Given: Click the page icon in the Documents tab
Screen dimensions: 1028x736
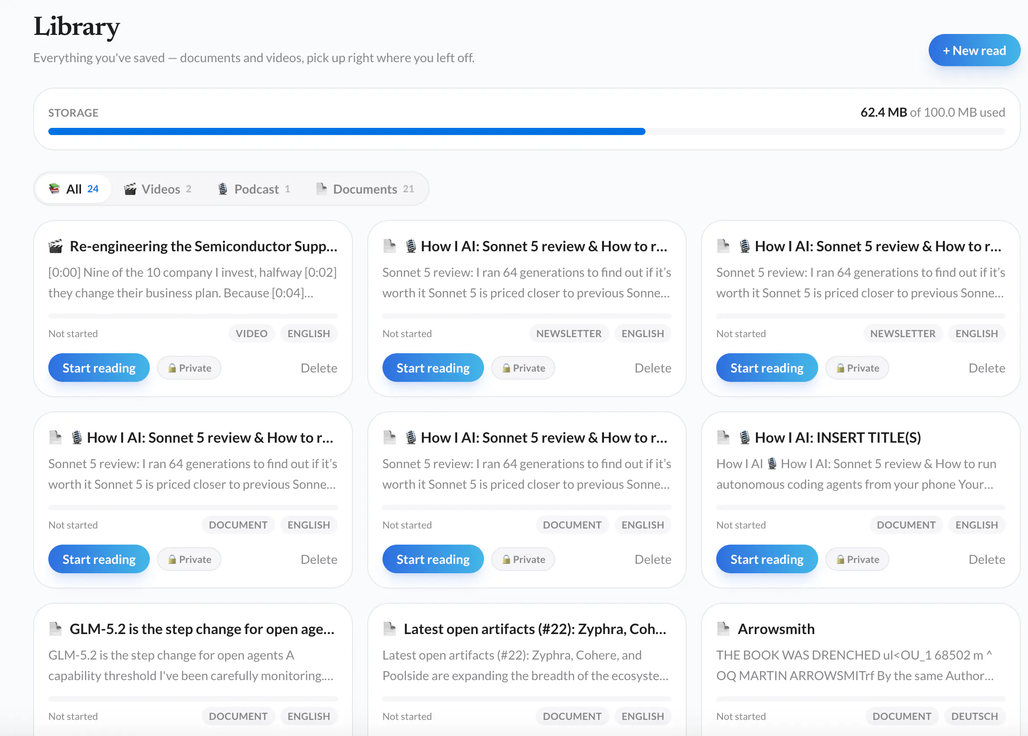Looking at the screenshot, I should (321, 188).
